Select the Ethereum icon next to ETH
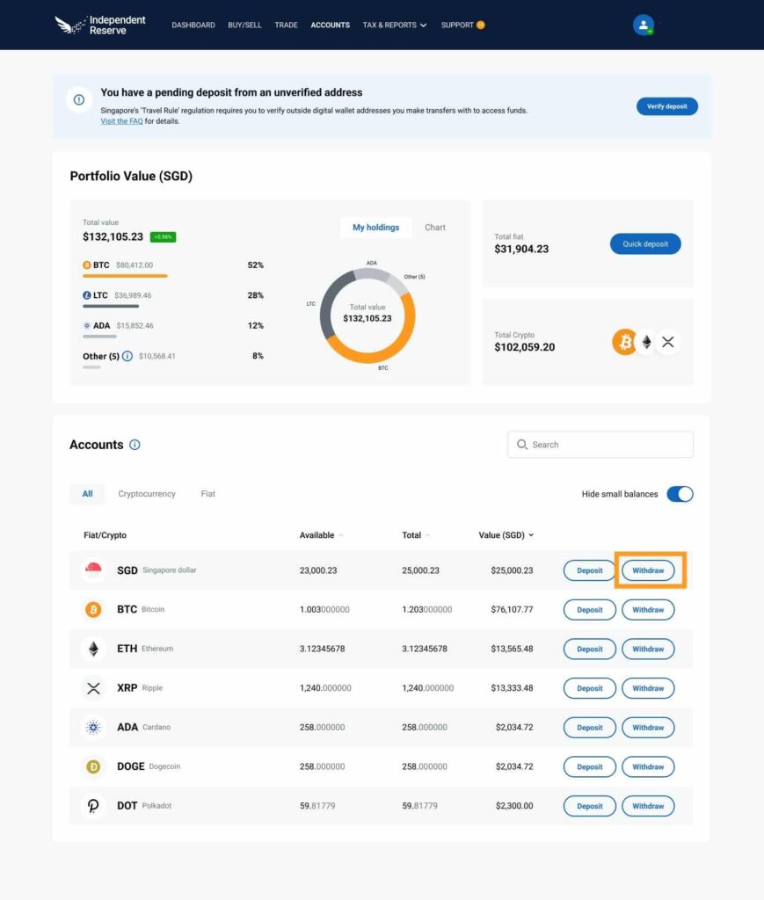The height and width of the screenshot is (900, 764). click(x=93, y=649)
